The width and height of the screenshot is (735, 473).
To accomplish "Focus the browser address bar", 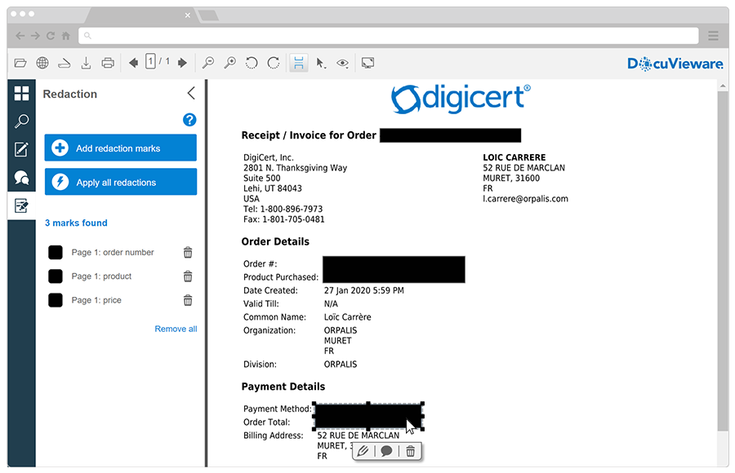I will (x=389, y=36).
